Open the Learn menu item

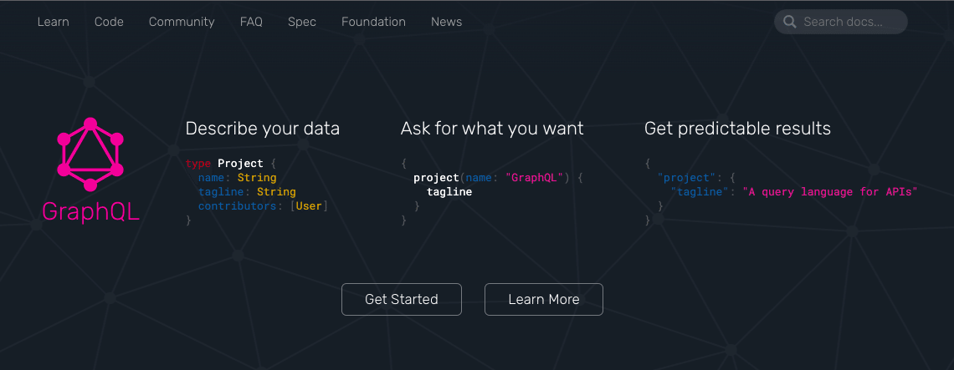[x=54, y=22]
